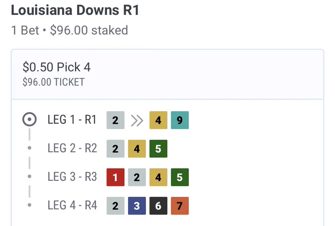Select the red number 1 in Leg 3
This screenshot has width=335, height=226.
coord(115,177)
